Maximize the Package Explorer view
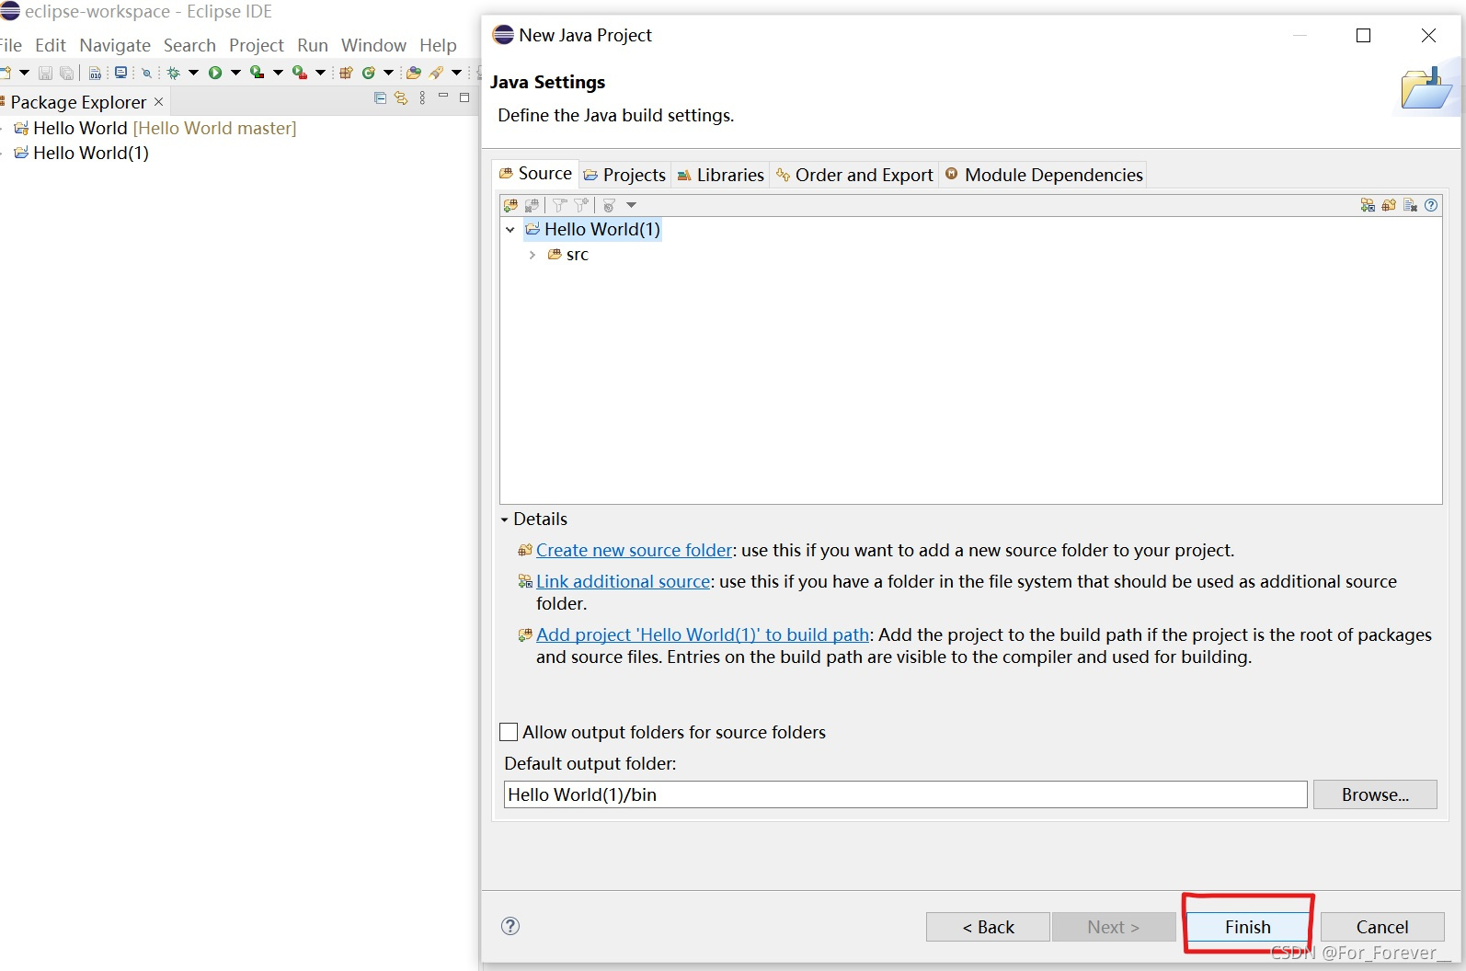The image size is (1466, 971). coord(464,97)
